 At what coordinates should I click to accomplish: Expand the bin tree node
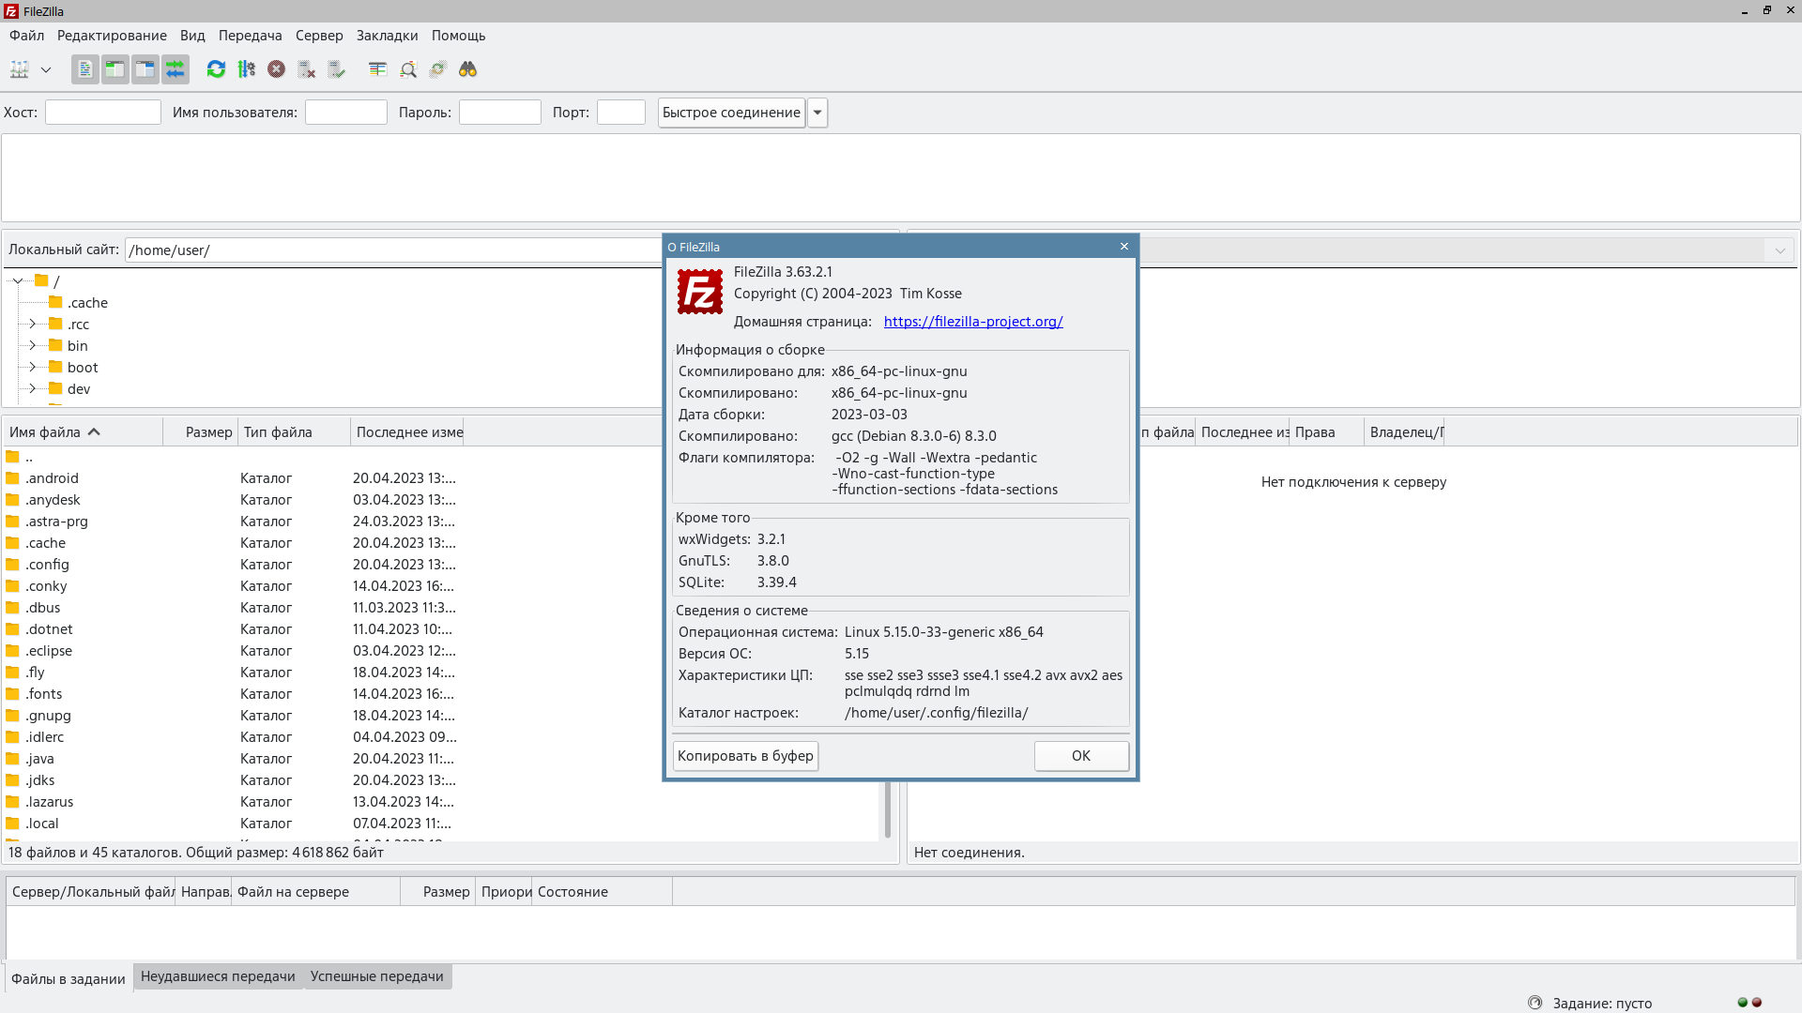[x=32, y=345]
